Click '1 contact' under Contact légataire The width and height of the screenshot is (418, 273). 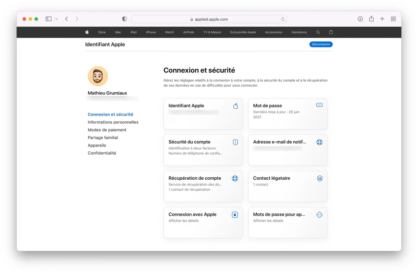(261, 185)
